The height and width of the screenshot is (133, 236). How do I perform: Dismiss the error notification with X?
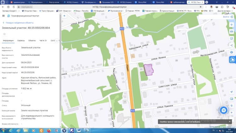[230, 122]
